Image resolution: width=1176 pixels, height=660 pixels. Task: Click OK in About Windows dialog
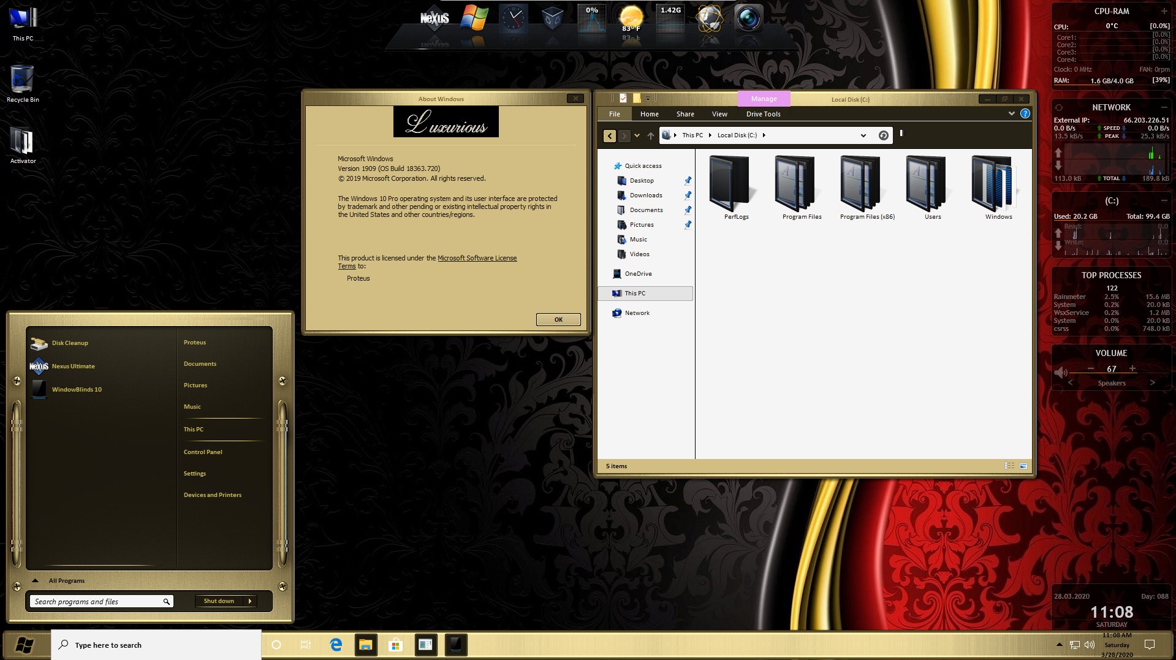[x=558, y=319]
